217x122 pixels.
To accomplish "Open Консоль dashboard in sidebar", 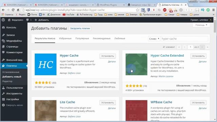I will (x=11, y=27).
